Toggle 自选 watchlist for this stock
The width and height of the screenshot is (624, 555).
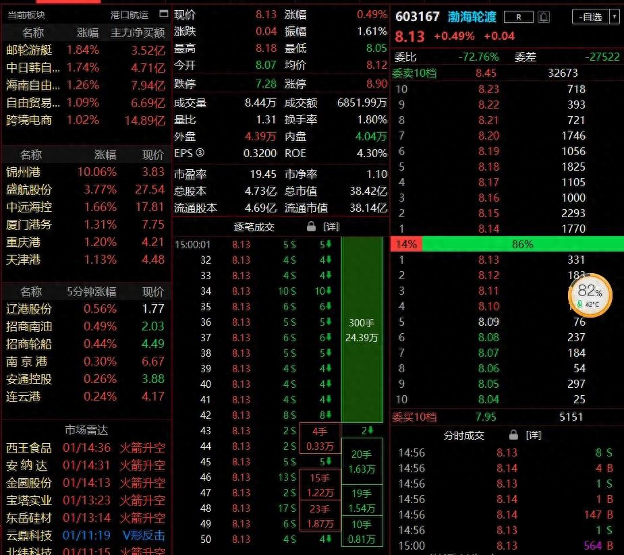[589, 17]
